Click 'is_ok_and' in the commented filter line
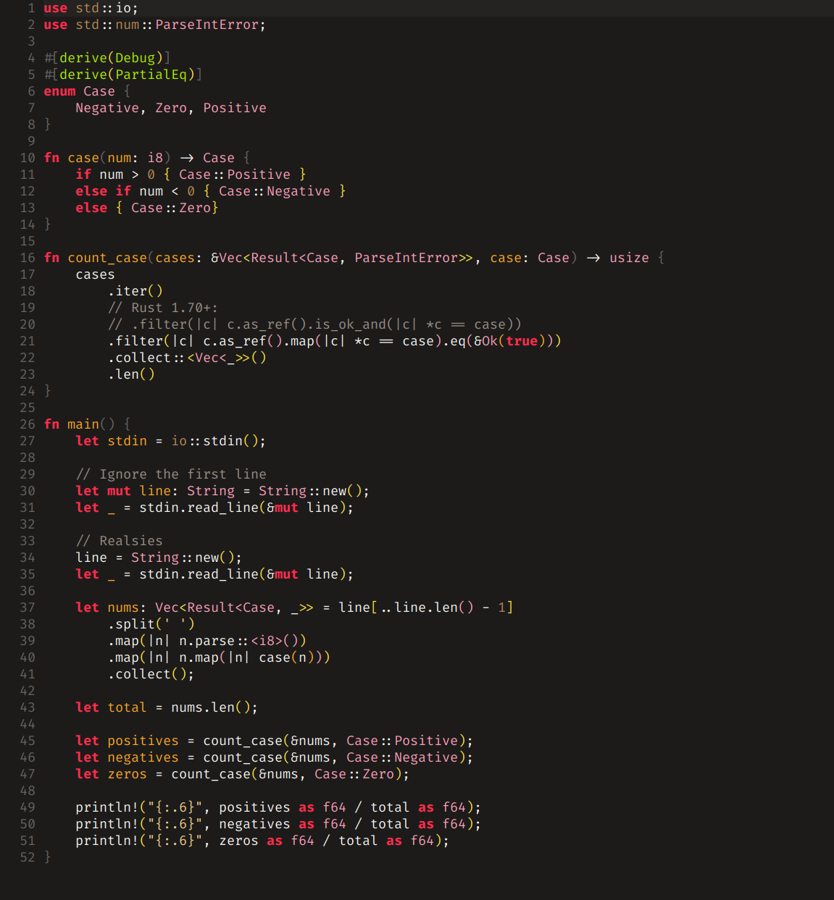The width and height of the screenshot is (834, 900). coord(351,324)
